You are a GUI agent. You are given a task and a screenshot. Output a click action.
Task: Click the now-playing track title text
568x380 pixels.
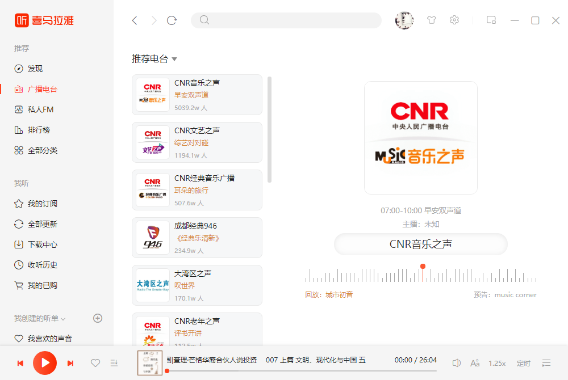266,360
